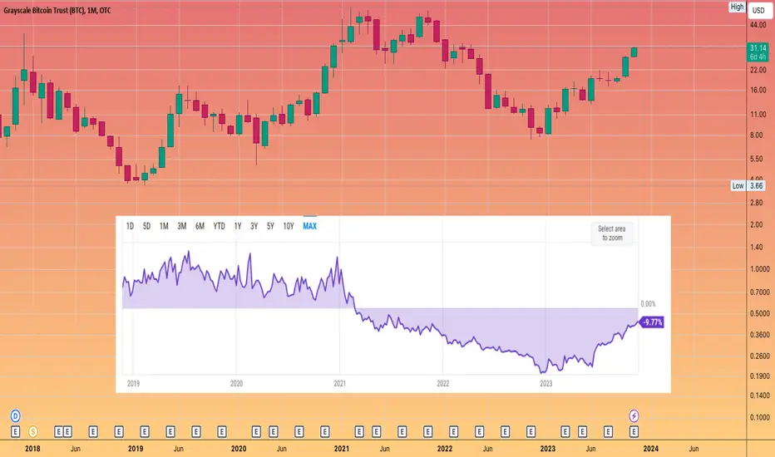Select the 1D range tab
The height and width of the screenshot is (457, 775).
[x=130, y=226]
